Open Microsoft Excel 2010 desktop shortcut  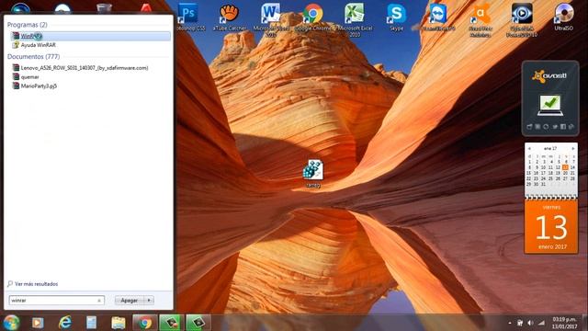355,19
